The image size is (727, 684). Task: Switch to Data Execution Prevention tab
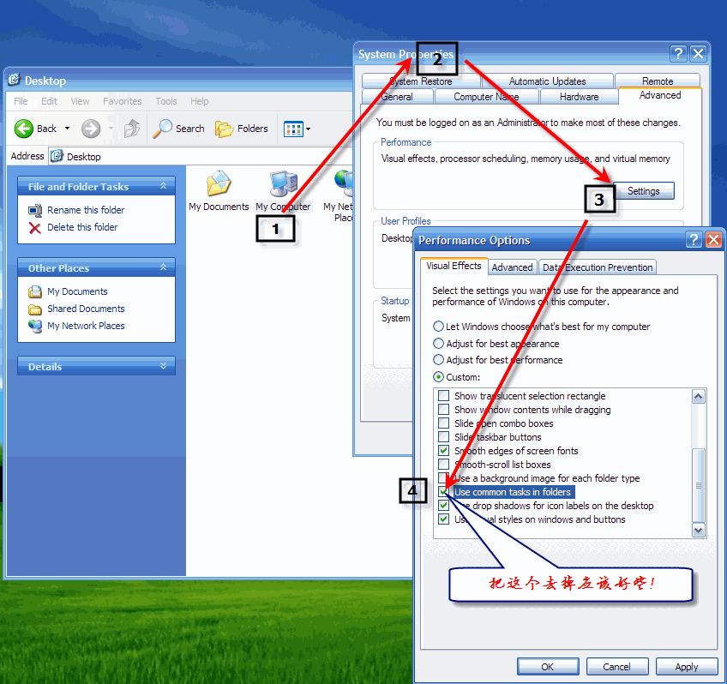click(x=598, y=267)
